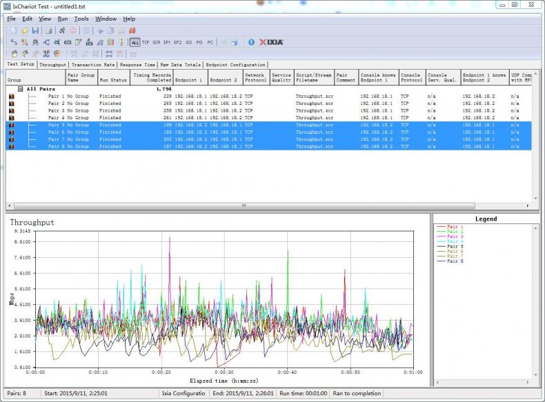Toggle the PG filter button
This screenshot has height=402, width=545.
click(x=199, y=42)
